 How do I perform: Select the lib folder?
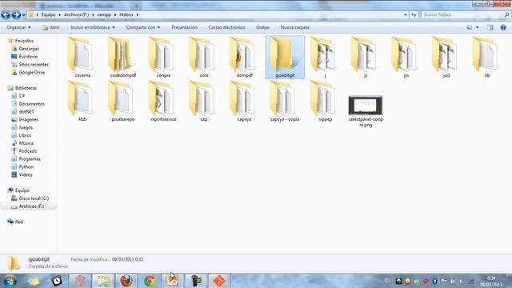pyautogui.click(x=487, y=57)
